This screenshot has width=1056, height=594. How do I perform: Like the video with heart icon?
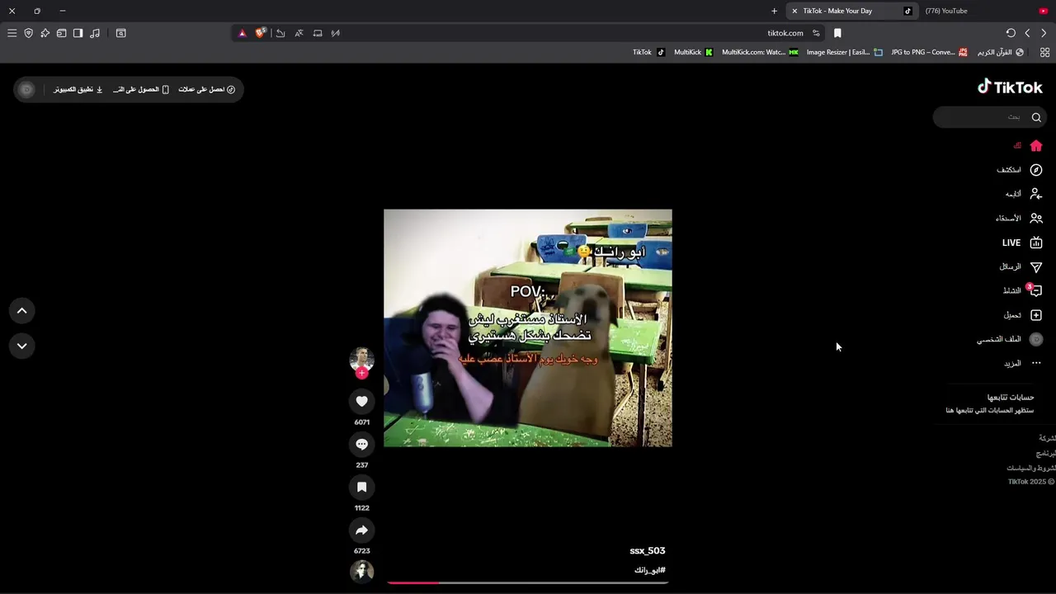coord(361,401)
